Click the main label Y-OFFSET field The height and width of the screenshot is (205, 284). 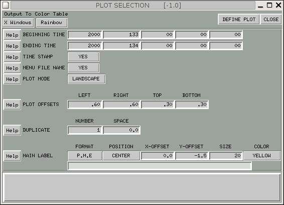point(192,156)
